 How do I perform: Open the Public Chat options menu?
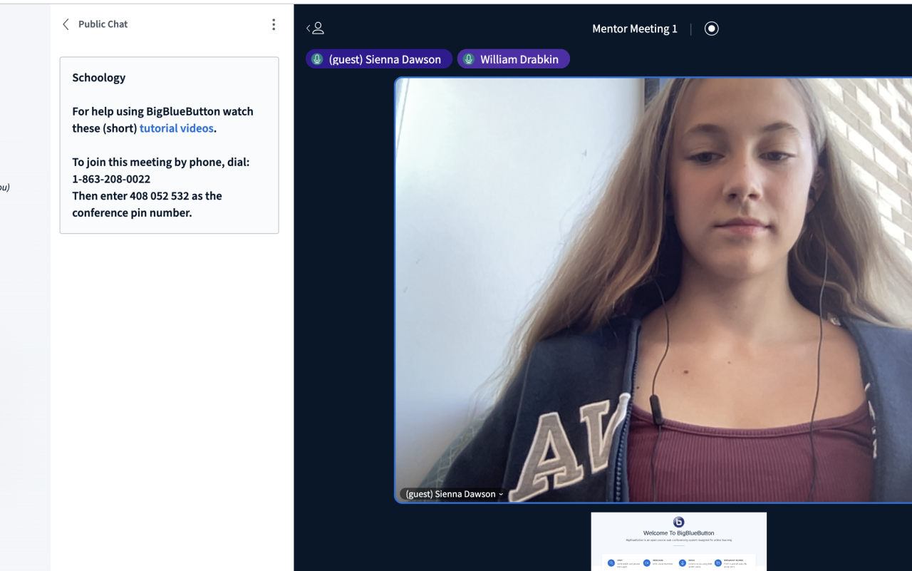tap(274, 24)
